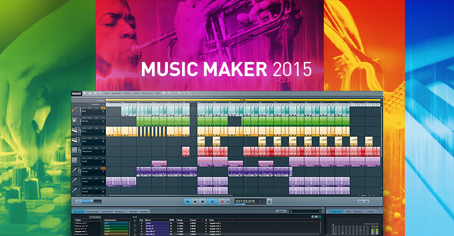This screenshot has width=454, height=236.
Task: Open the Ansicht menu
Action: click(x=136, y=94)
